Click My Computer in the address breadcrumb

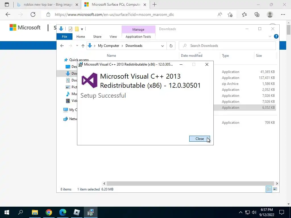(109, 46)
